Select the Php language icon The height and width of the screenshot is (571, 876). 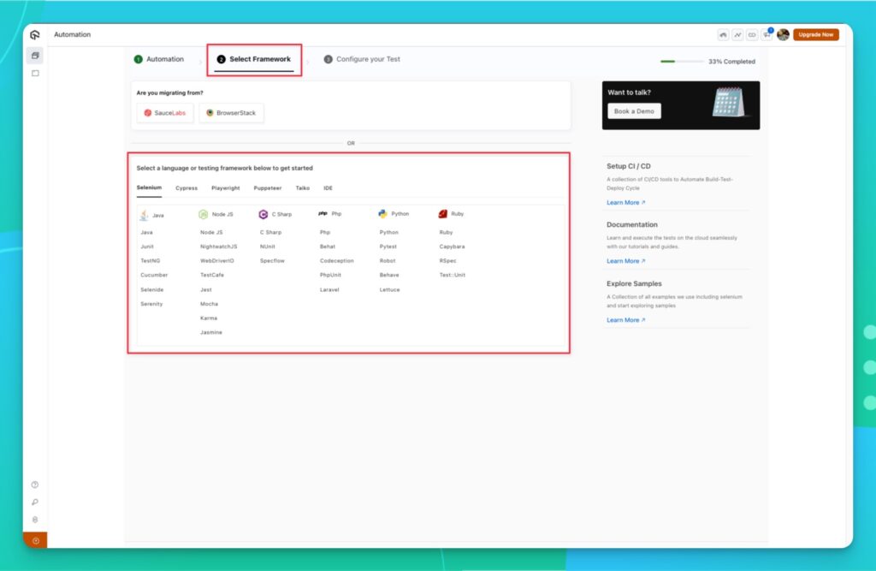pyautogui.click(x=323, y=214)
